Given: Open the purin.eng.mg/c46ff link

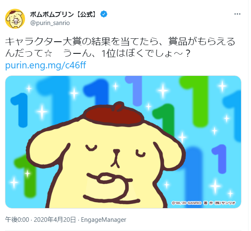Looking at the screenshot, I should (x=46, y=65).
